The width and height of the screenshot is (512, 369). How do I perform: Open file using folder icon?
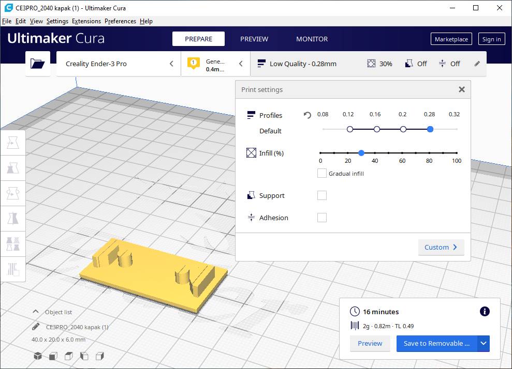[38, 64]
